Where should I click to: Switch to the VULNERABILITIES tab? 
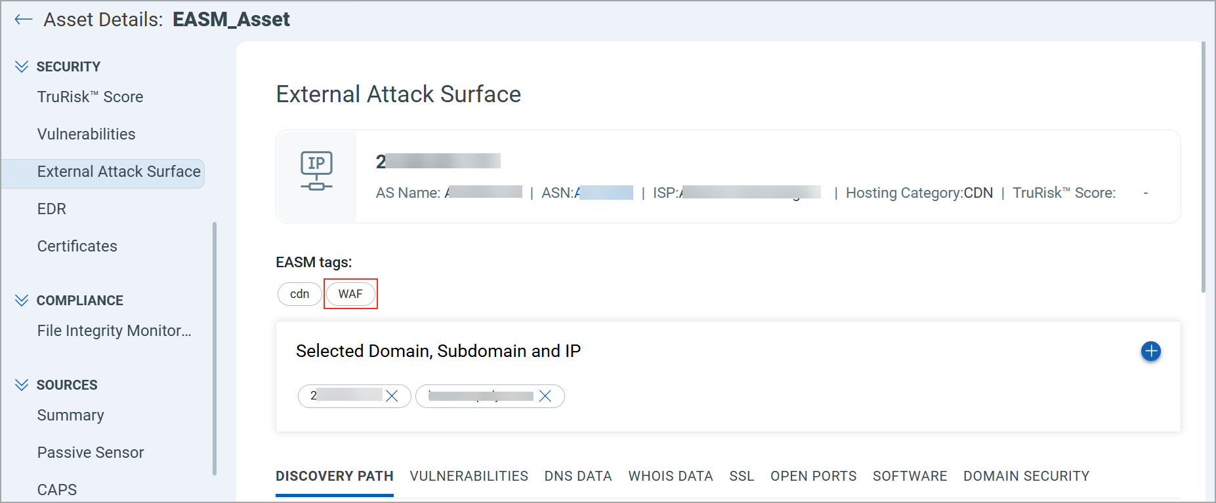click(x=469, y=476)
